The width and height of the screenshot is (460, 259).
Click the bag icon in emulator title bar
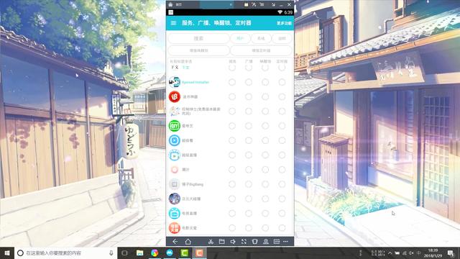pos(246,5)
